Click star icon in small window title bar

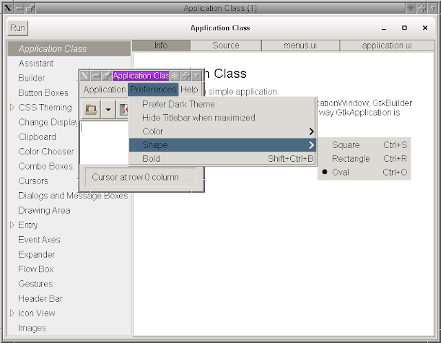(174, 76)
